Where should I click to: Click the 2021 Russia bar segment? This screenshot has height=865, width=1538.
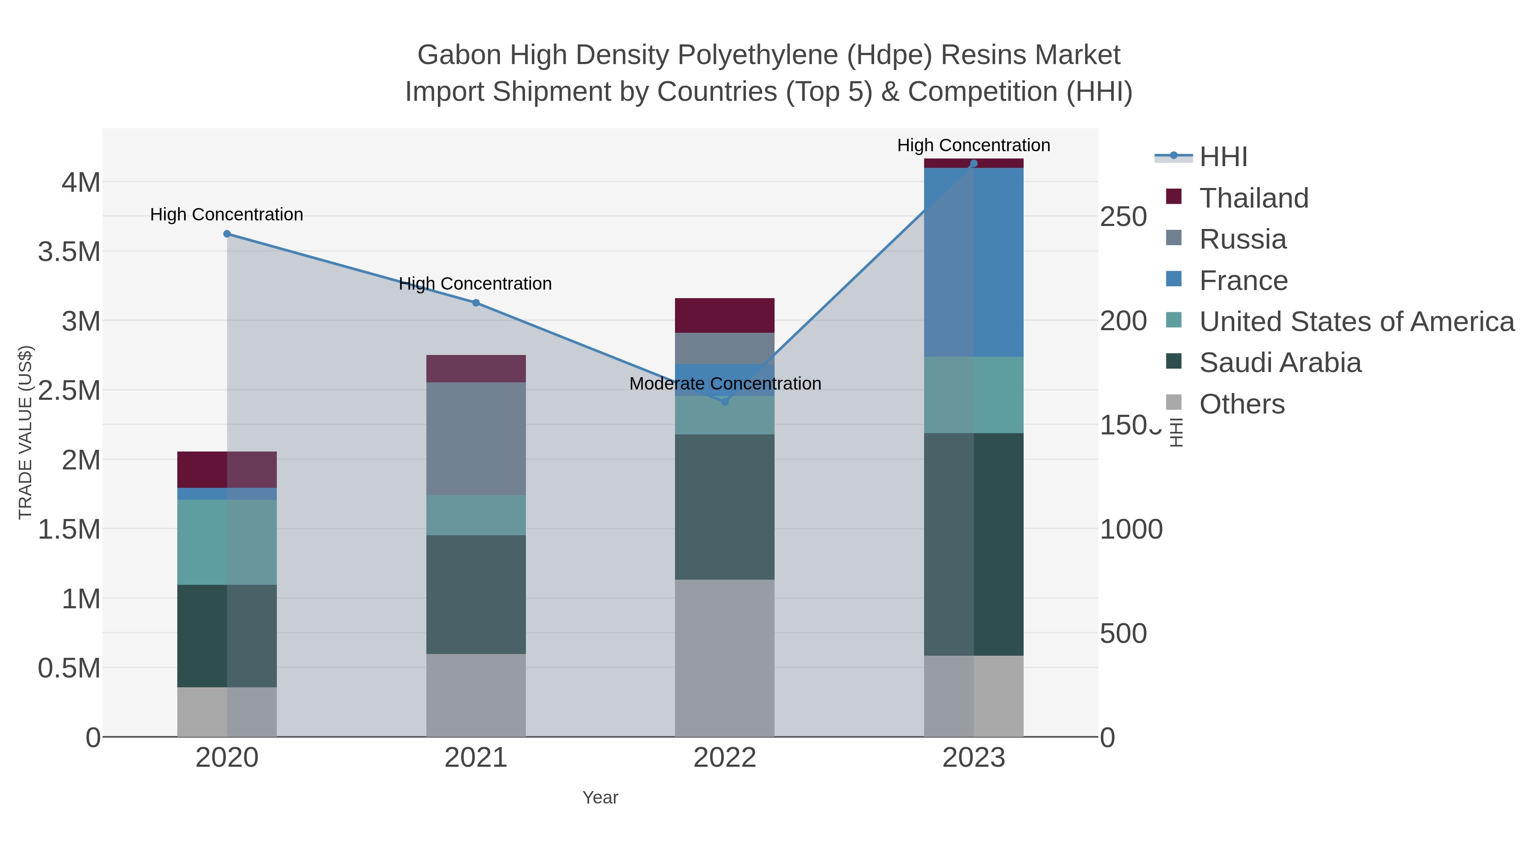(x=476, y=439)
